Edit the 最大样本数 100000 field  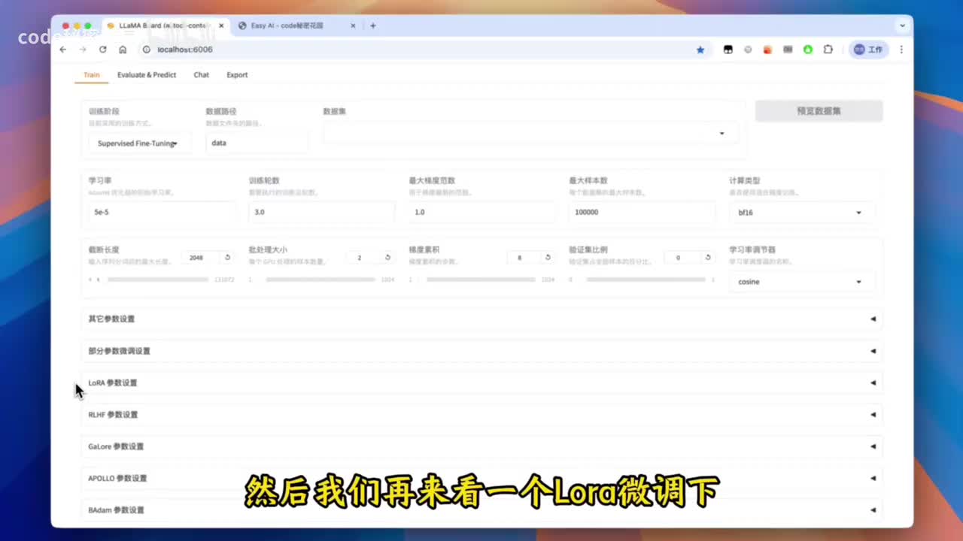(x=642, y=212)
